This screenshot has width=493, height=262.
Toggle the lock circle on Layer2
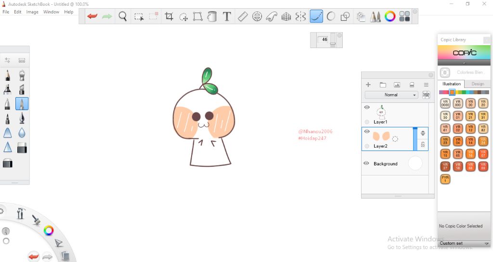[366, 146]
